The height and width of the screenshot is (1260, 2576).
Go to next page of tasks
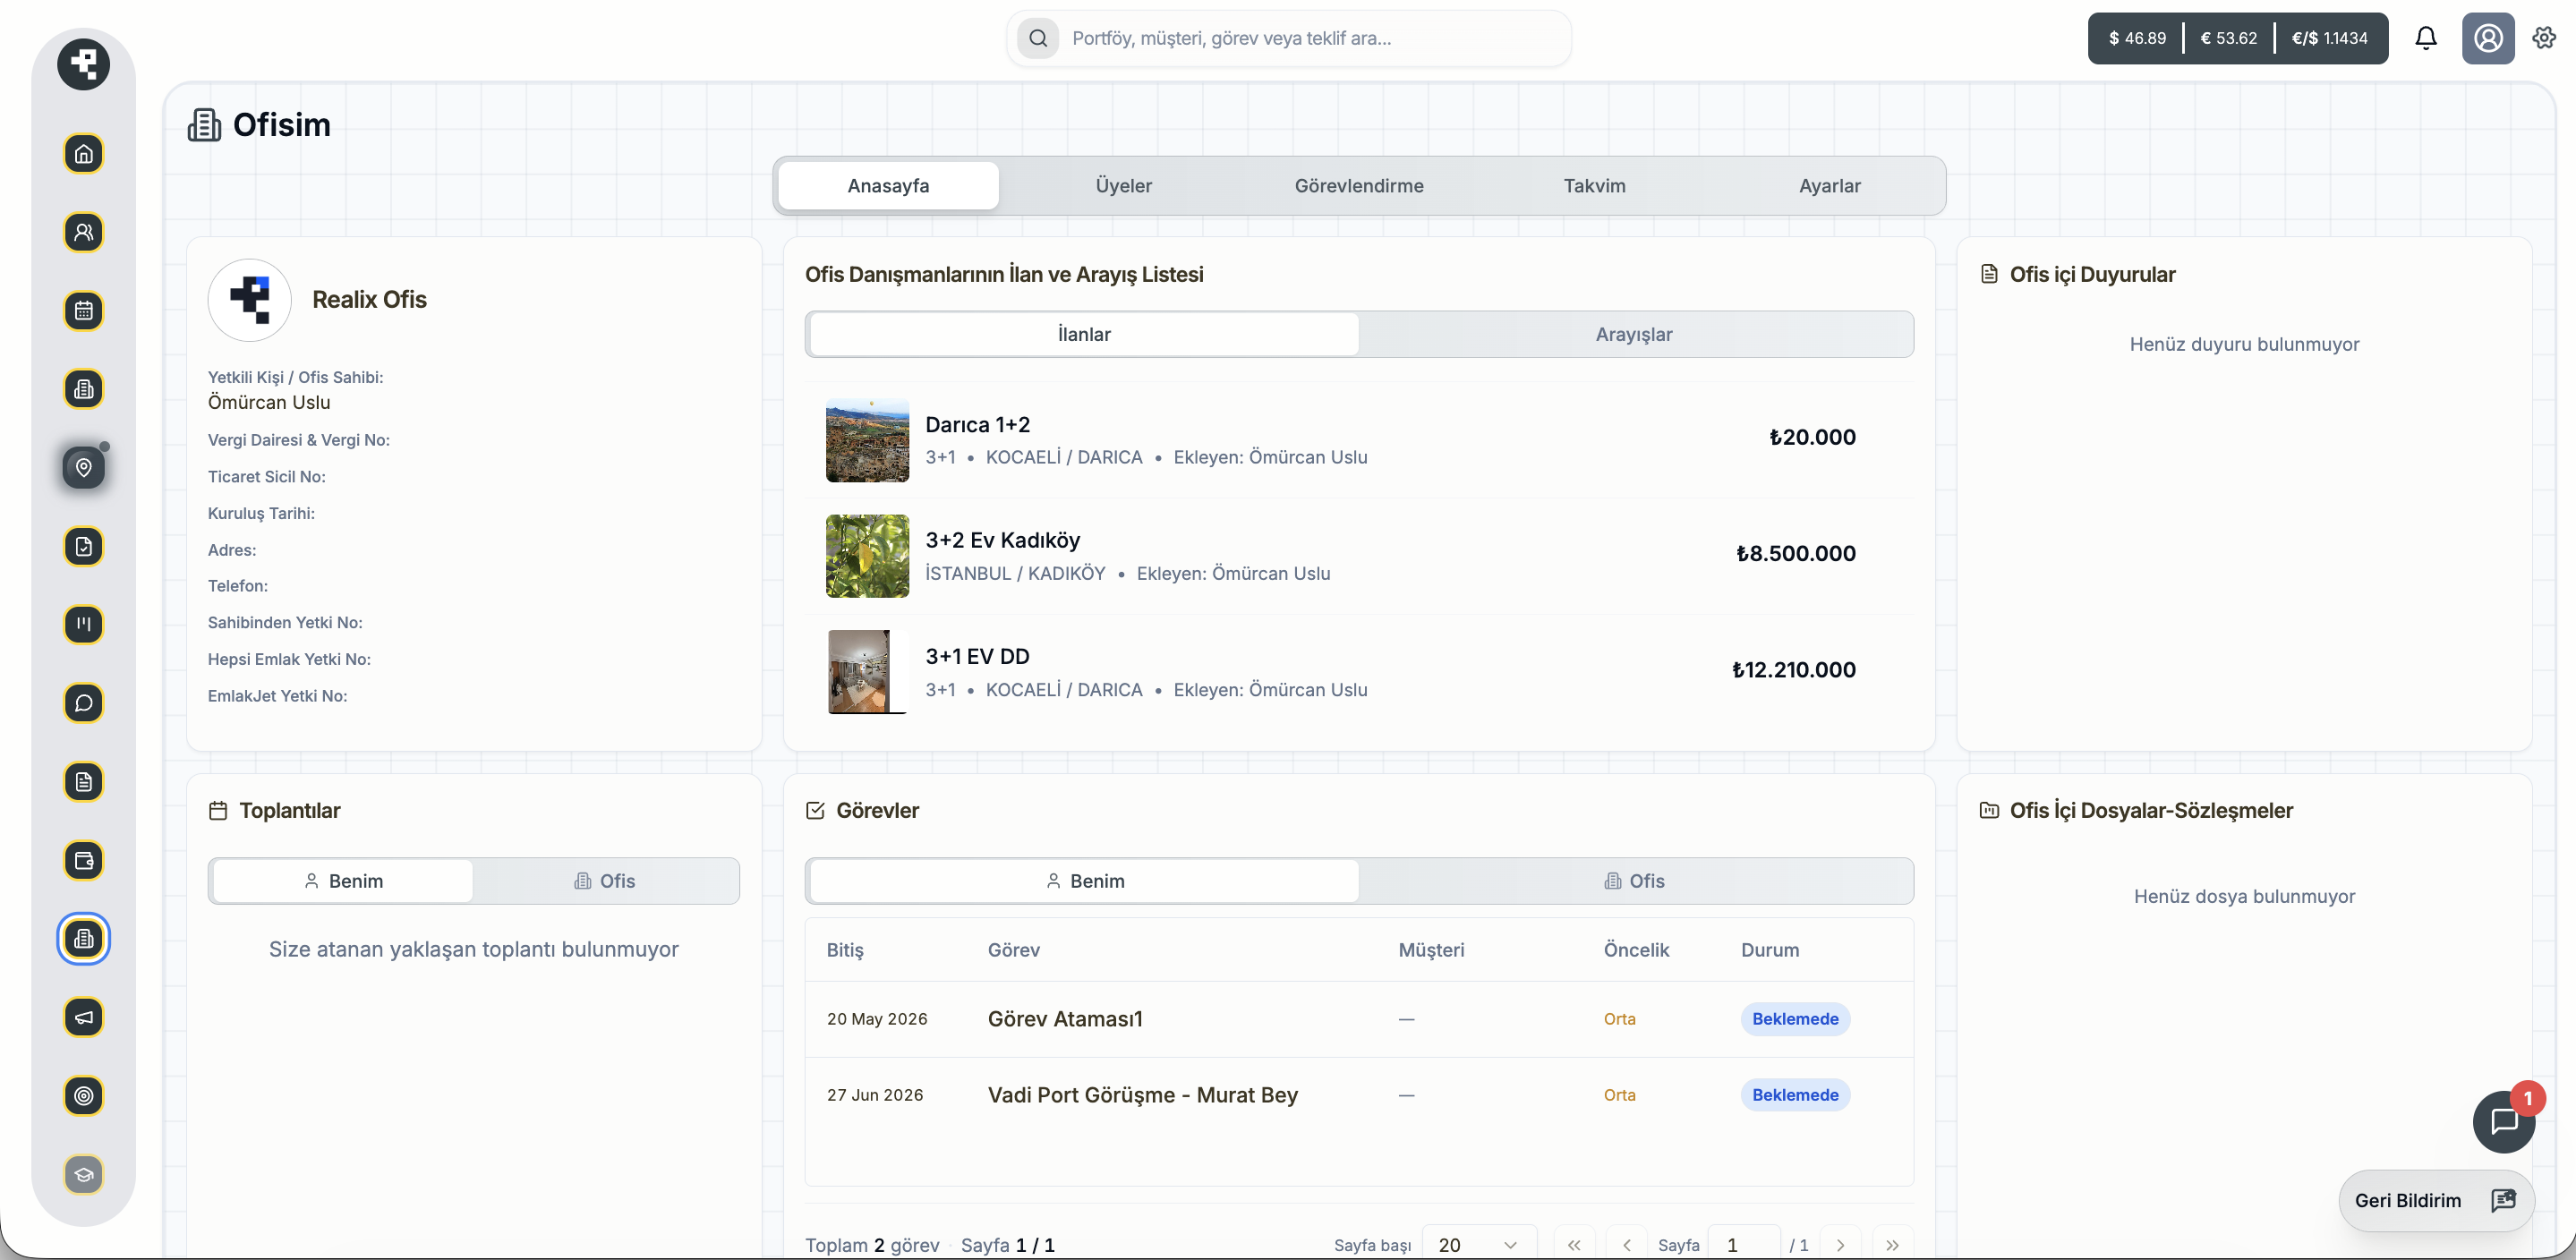[1840, 1245]
